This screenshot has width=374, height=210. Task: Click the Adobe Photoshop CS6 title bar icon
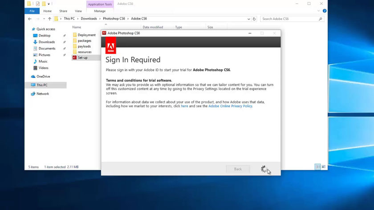click(104, 33)
